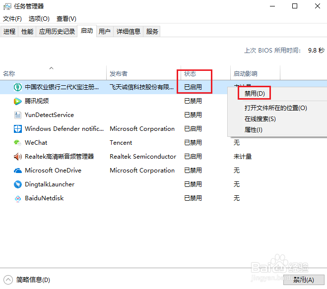Viewport: 327px width, 289px height.
Task: Click 无 impact value of WeChat row
Action: pos(237,143)
